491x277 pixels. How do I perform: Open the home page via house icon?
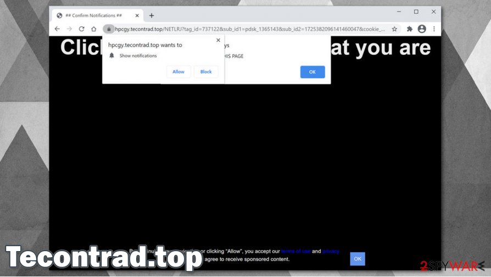coord(93,29)
